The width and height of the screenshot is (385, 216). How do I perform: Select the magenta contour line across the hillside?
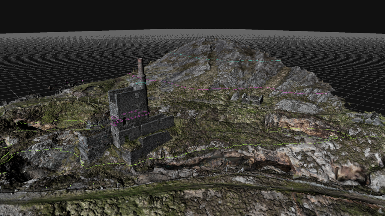[x=211, y=89]
